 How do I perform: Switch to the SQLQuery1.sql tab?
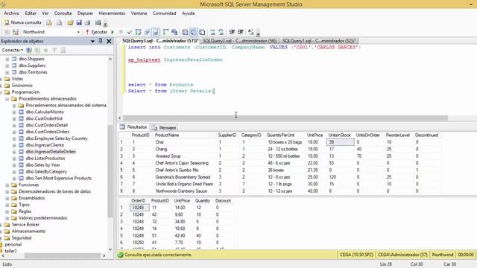click(320, 41)
